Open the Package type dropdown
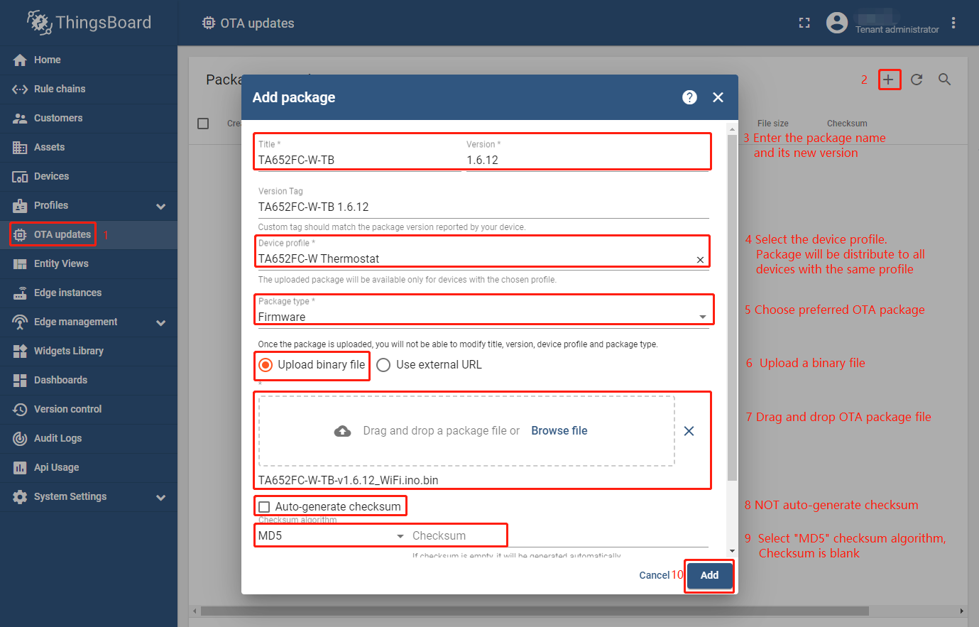 483,317
